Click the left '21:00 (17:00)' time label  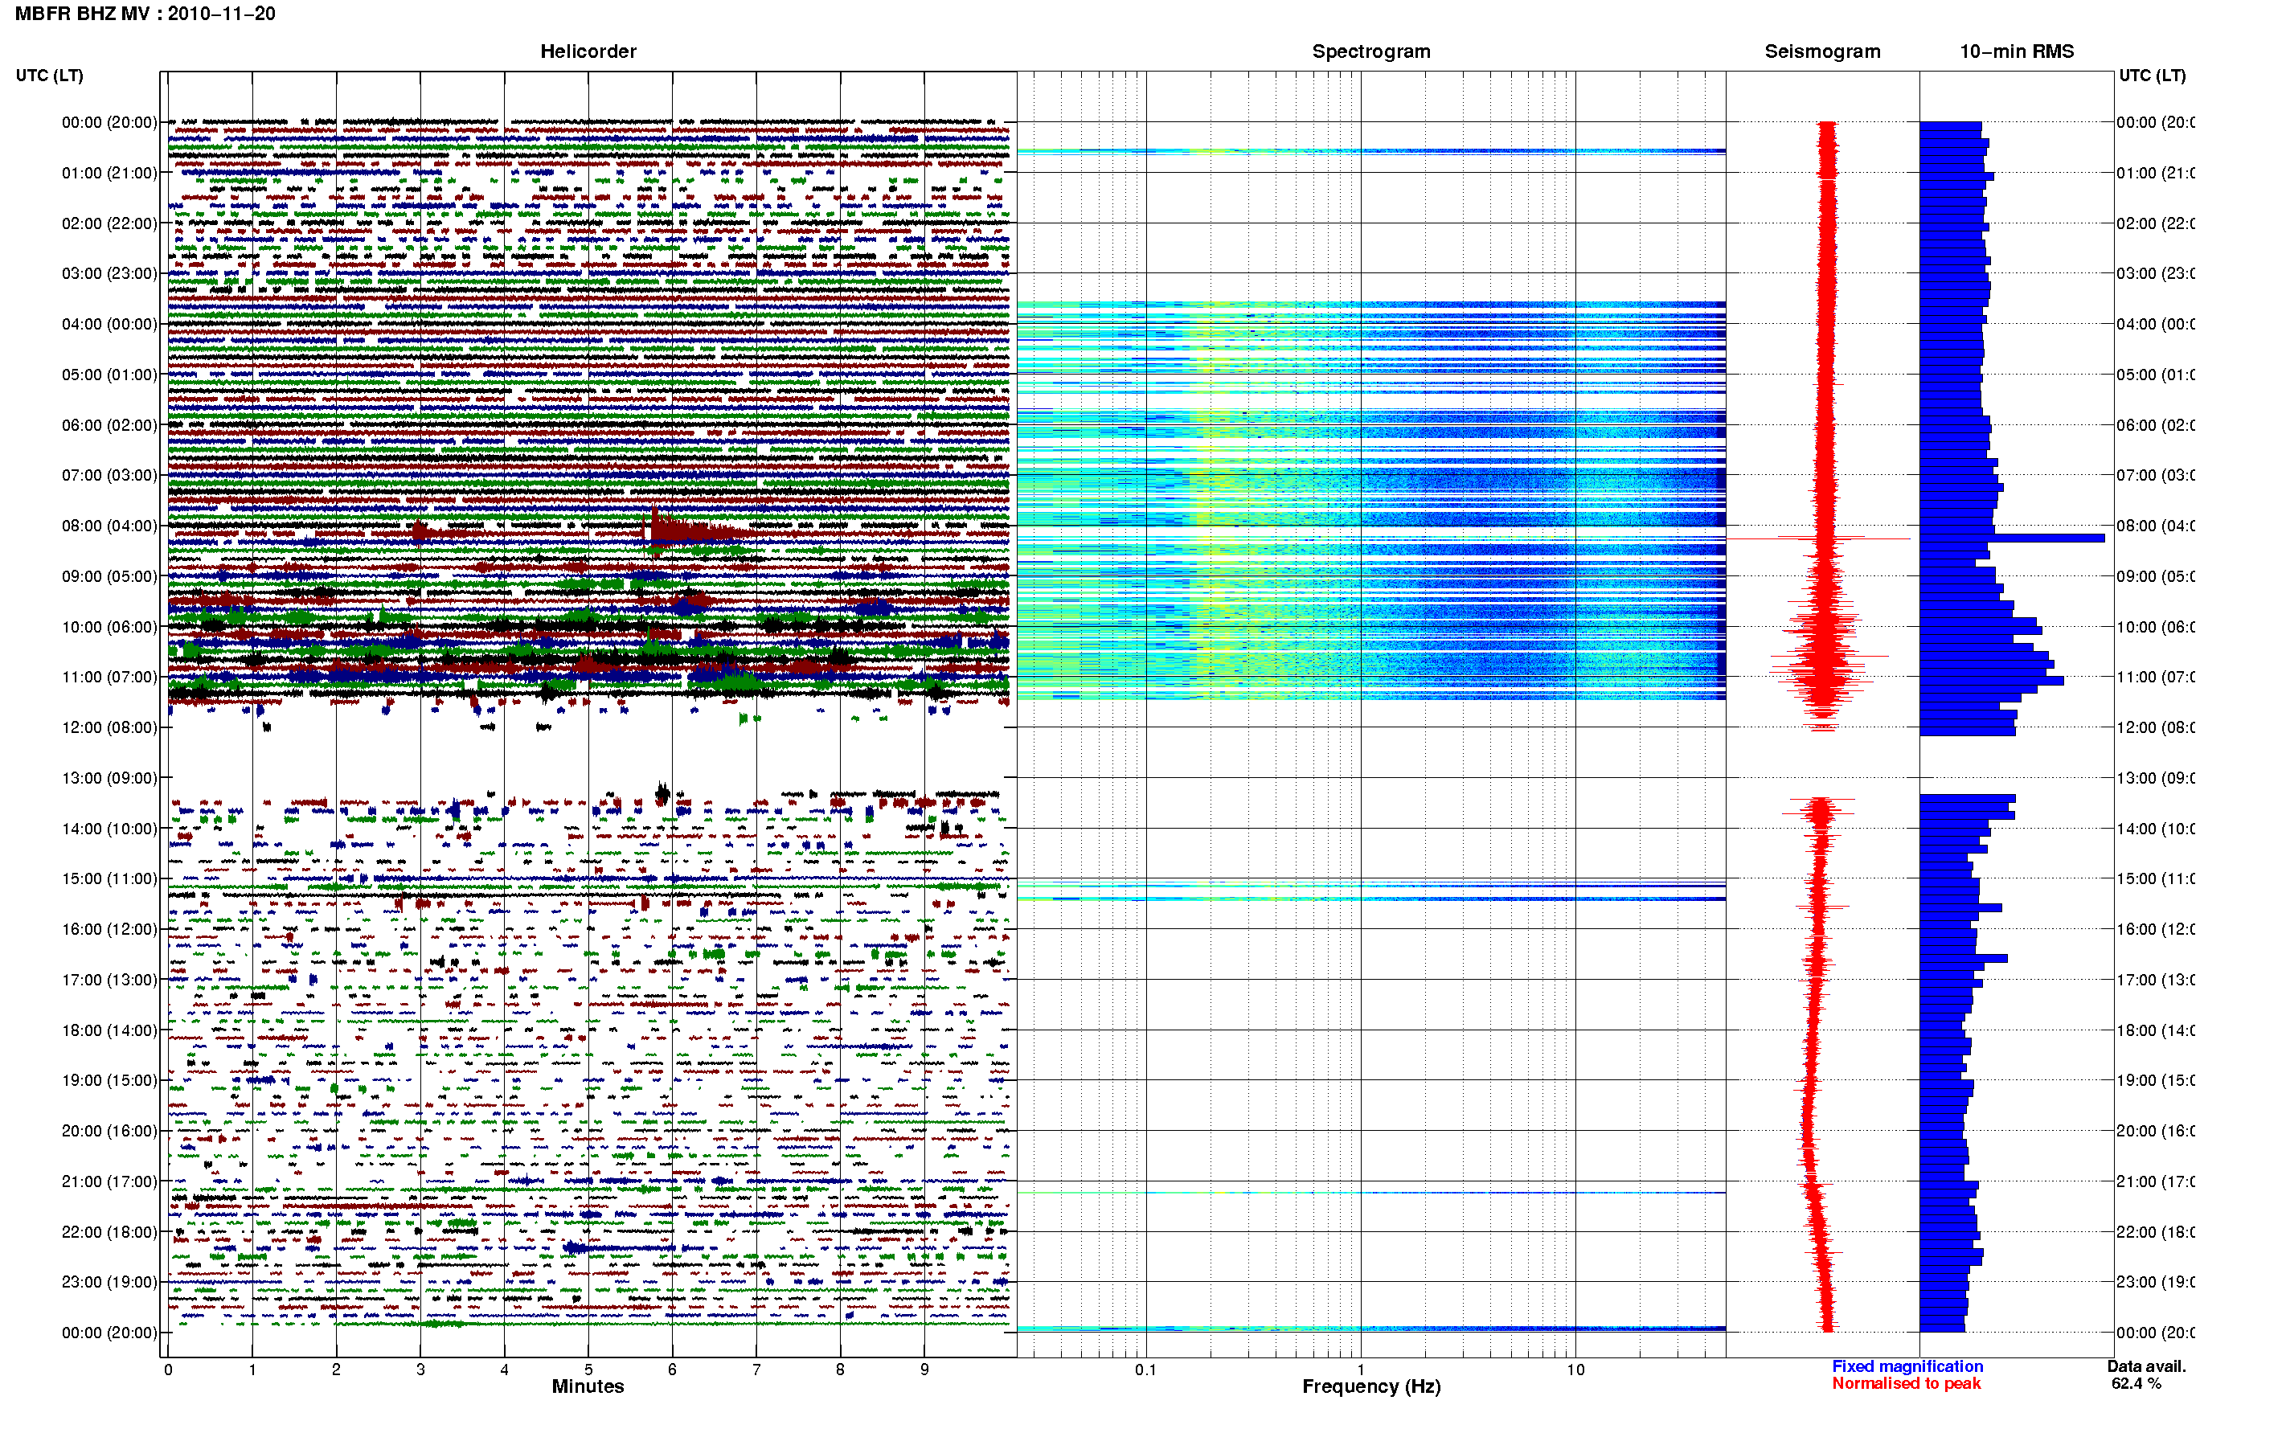pyautogui.click(x=109, y=1181)
